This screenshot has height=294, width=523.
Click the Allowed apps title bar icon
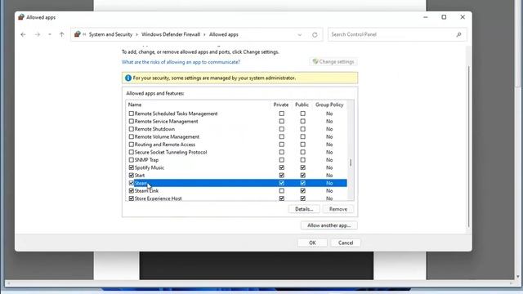(21, 17)
